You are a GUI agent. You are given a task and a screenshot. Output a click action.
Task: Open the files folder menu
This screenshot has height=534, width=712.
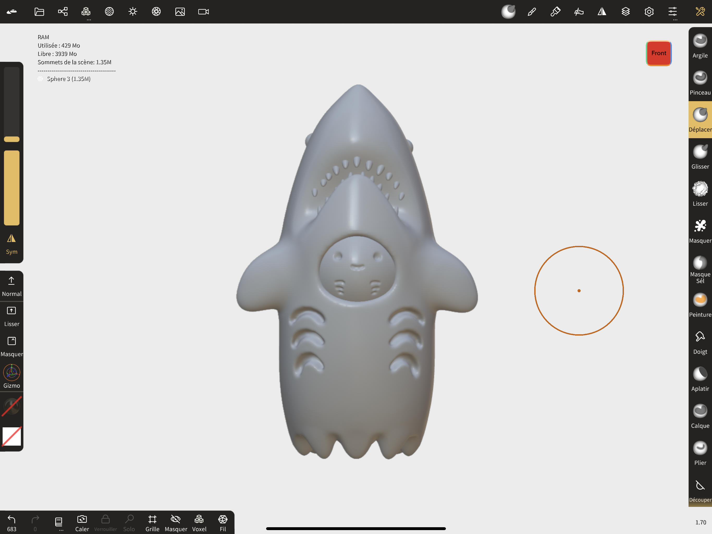39,12
